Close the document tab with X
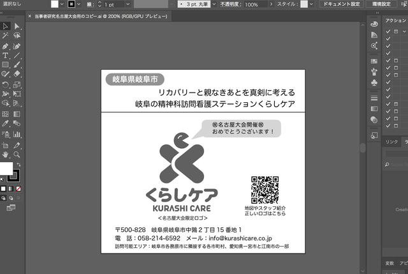This screenshot has width=408, height=274. point(29,16)
